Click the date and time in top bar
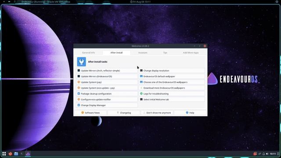Screen dimensions: 281x158 (x=140, y=2)
